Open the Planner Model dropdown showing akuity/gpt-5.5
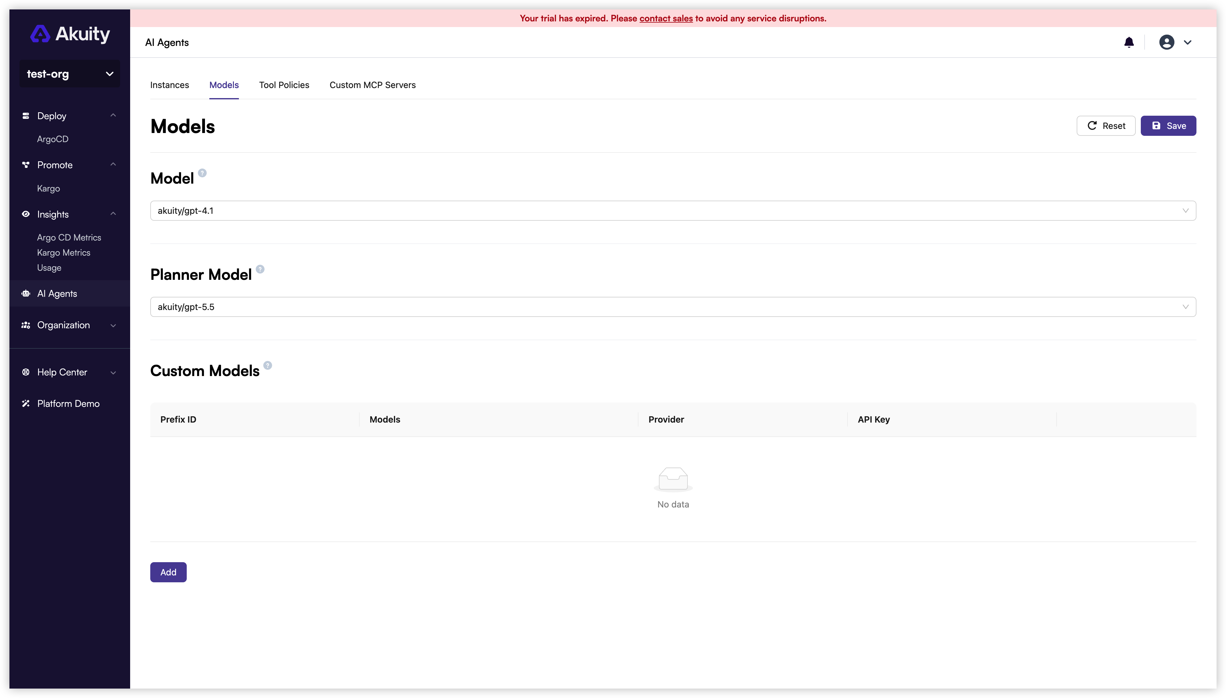 pyautogui.click(x=673, y=307)
